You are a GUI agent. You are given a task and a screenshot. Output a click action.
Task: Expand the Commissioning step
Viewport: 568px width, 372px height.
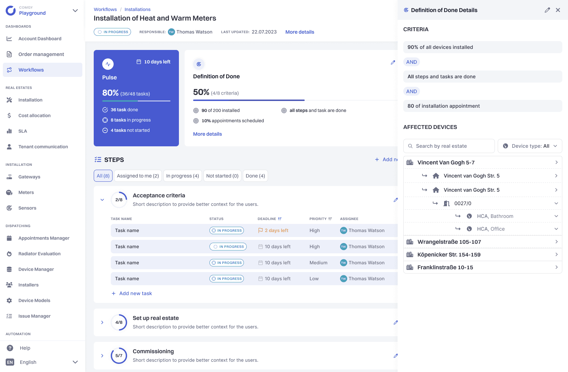[x=102, y=356]
